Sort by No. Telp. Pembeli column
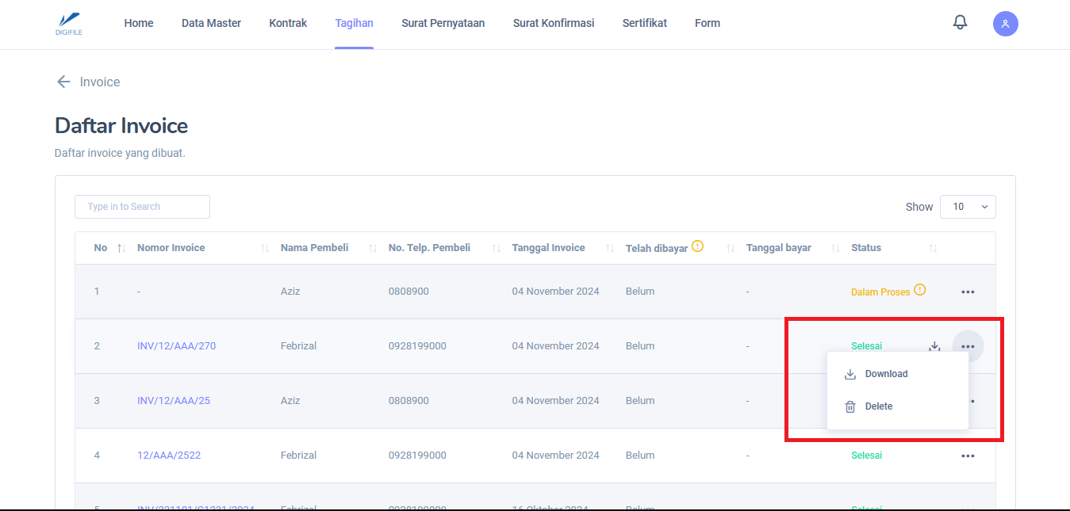Image resolution: width=1070 pixels, height=511 pixels. 497,248
